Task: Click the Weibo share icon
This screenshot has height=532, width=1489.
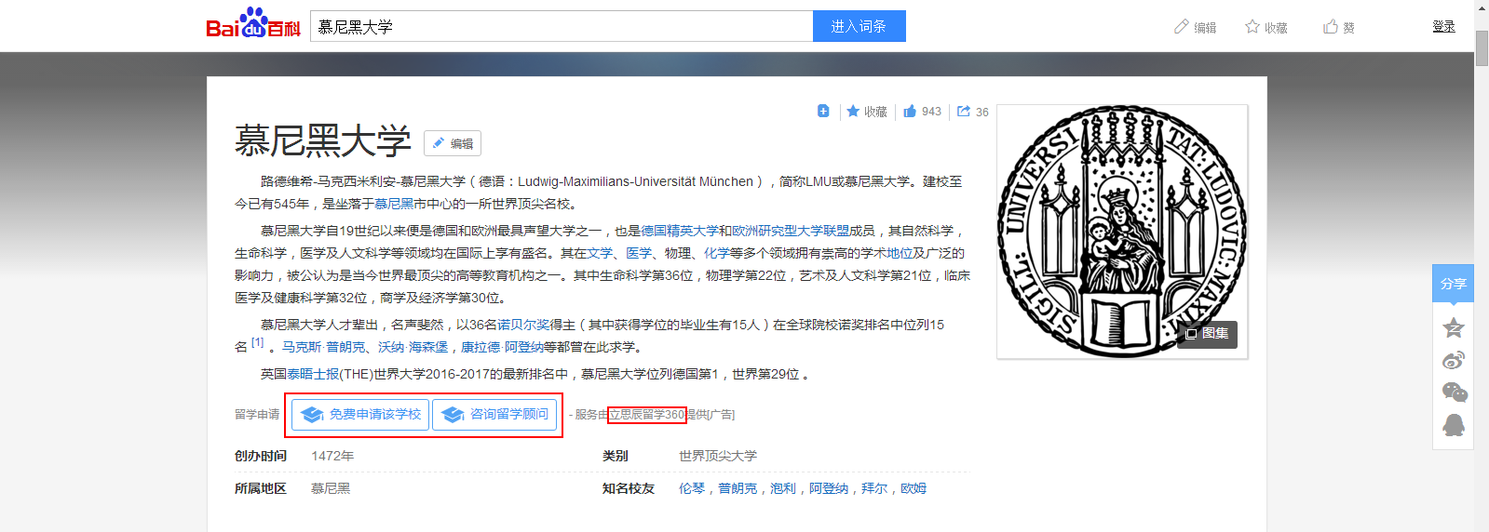Action: pyautogui.click(x=1454, y=360)
